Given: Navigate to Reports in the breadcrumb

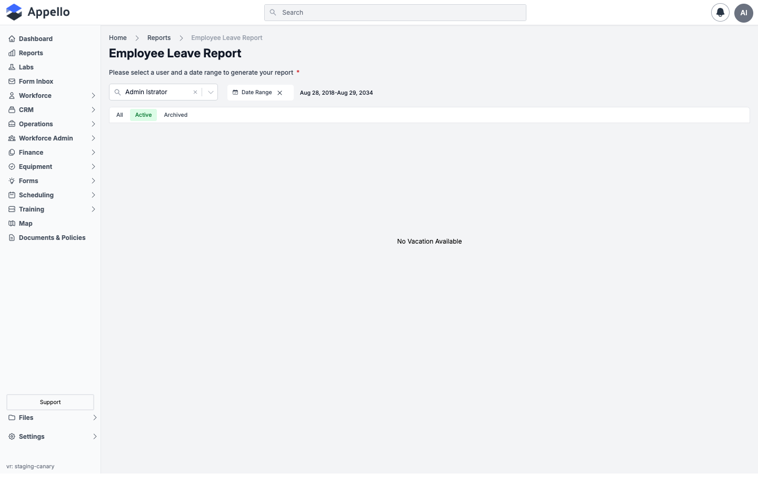Looking at the screenshot, I should click(159, 38).
